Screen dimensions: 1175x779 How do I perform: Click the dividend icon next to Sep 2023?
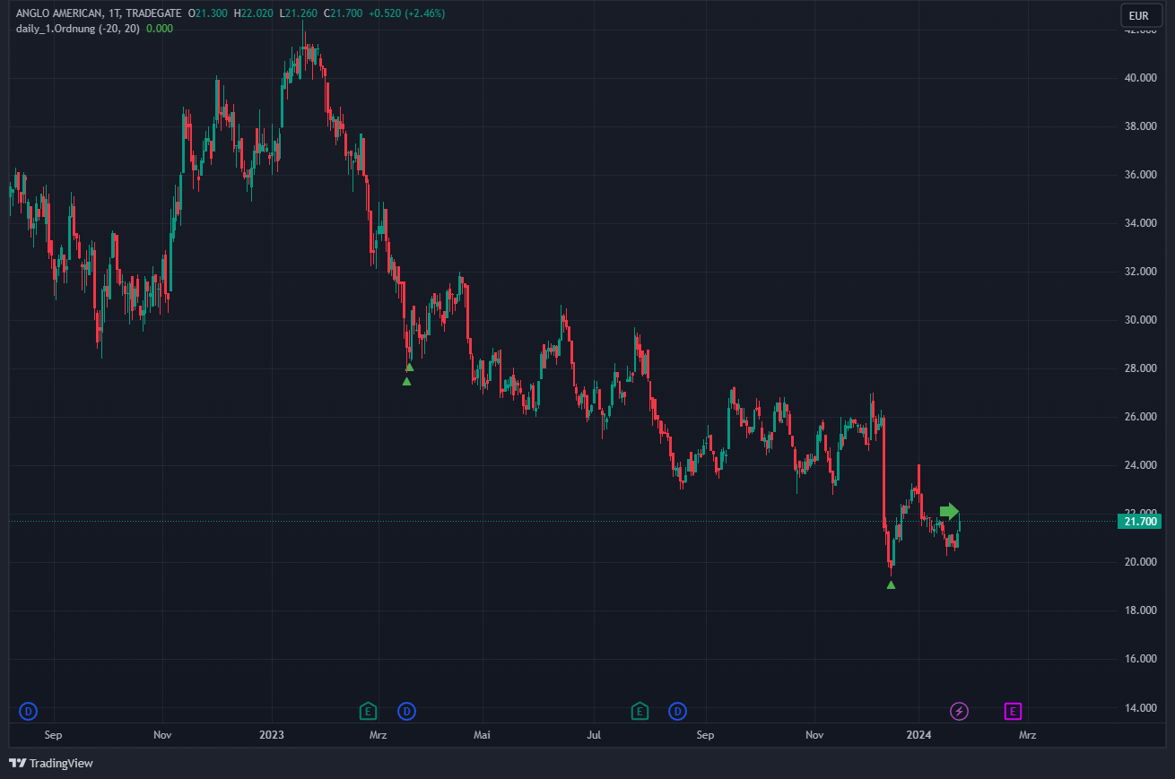click(678, 711)
